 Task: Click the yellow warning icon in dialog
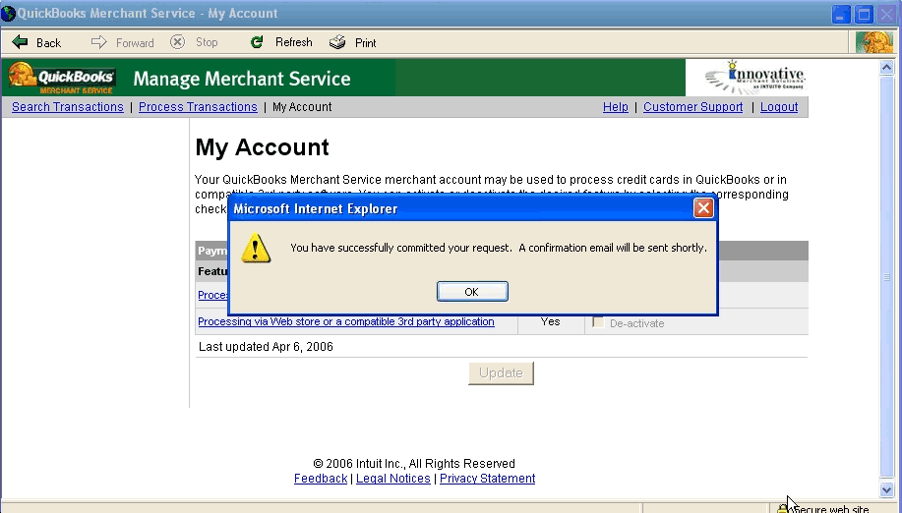(x=256, y=249)
